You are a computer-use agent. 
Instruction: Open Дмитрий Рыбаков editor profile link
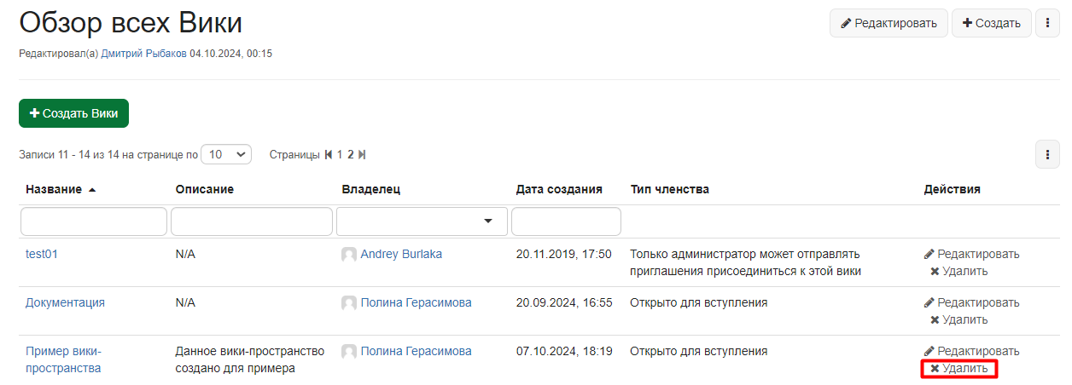[143, 54]
